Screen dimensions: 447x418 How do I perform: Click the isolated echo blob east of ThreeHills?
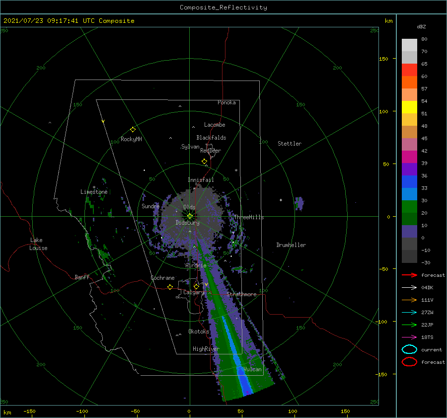click(x=299, y=203)
